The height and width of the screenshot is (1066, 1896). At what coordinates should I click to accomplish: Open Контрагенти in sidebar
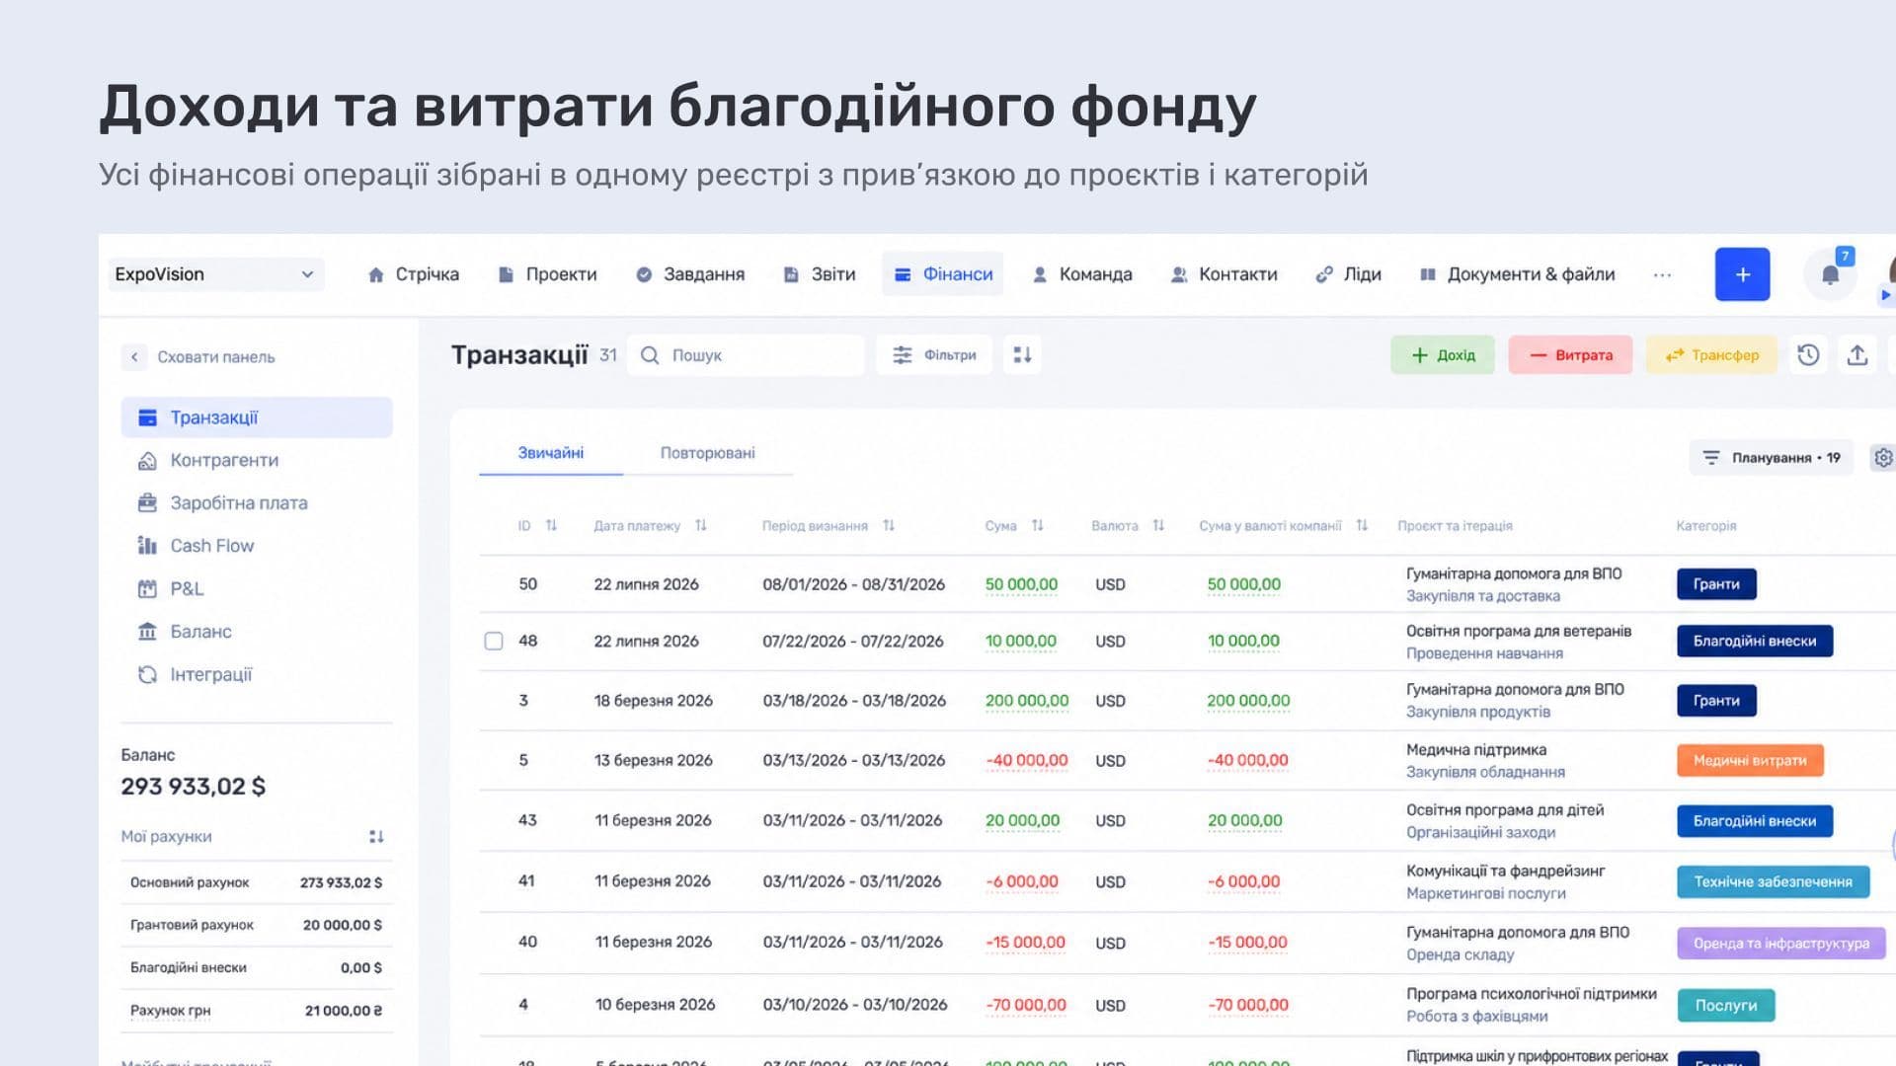pyautogui.click(x=257, y=461)
